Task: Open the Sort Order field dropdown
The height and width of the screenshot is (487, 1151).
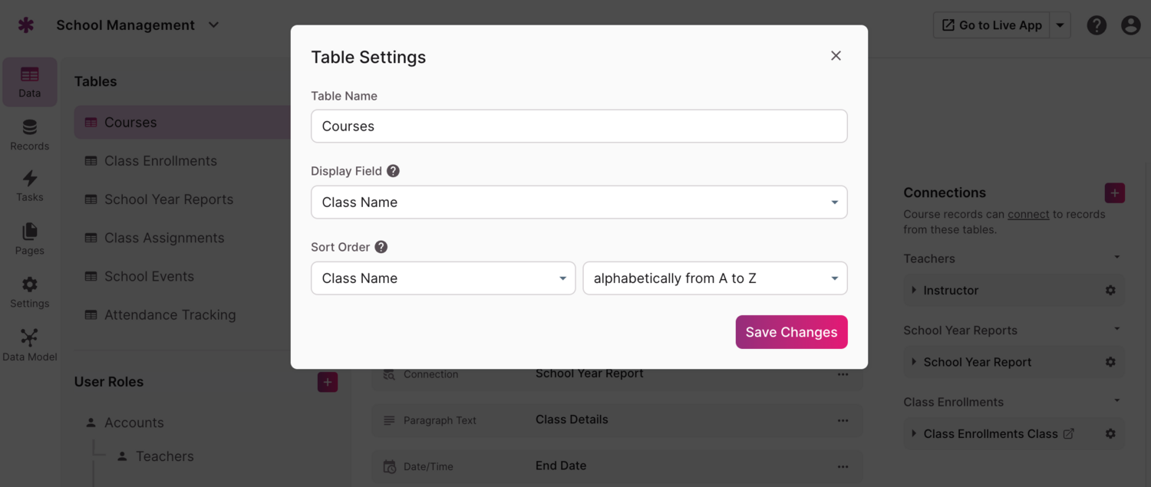Action: pos(443,278)
